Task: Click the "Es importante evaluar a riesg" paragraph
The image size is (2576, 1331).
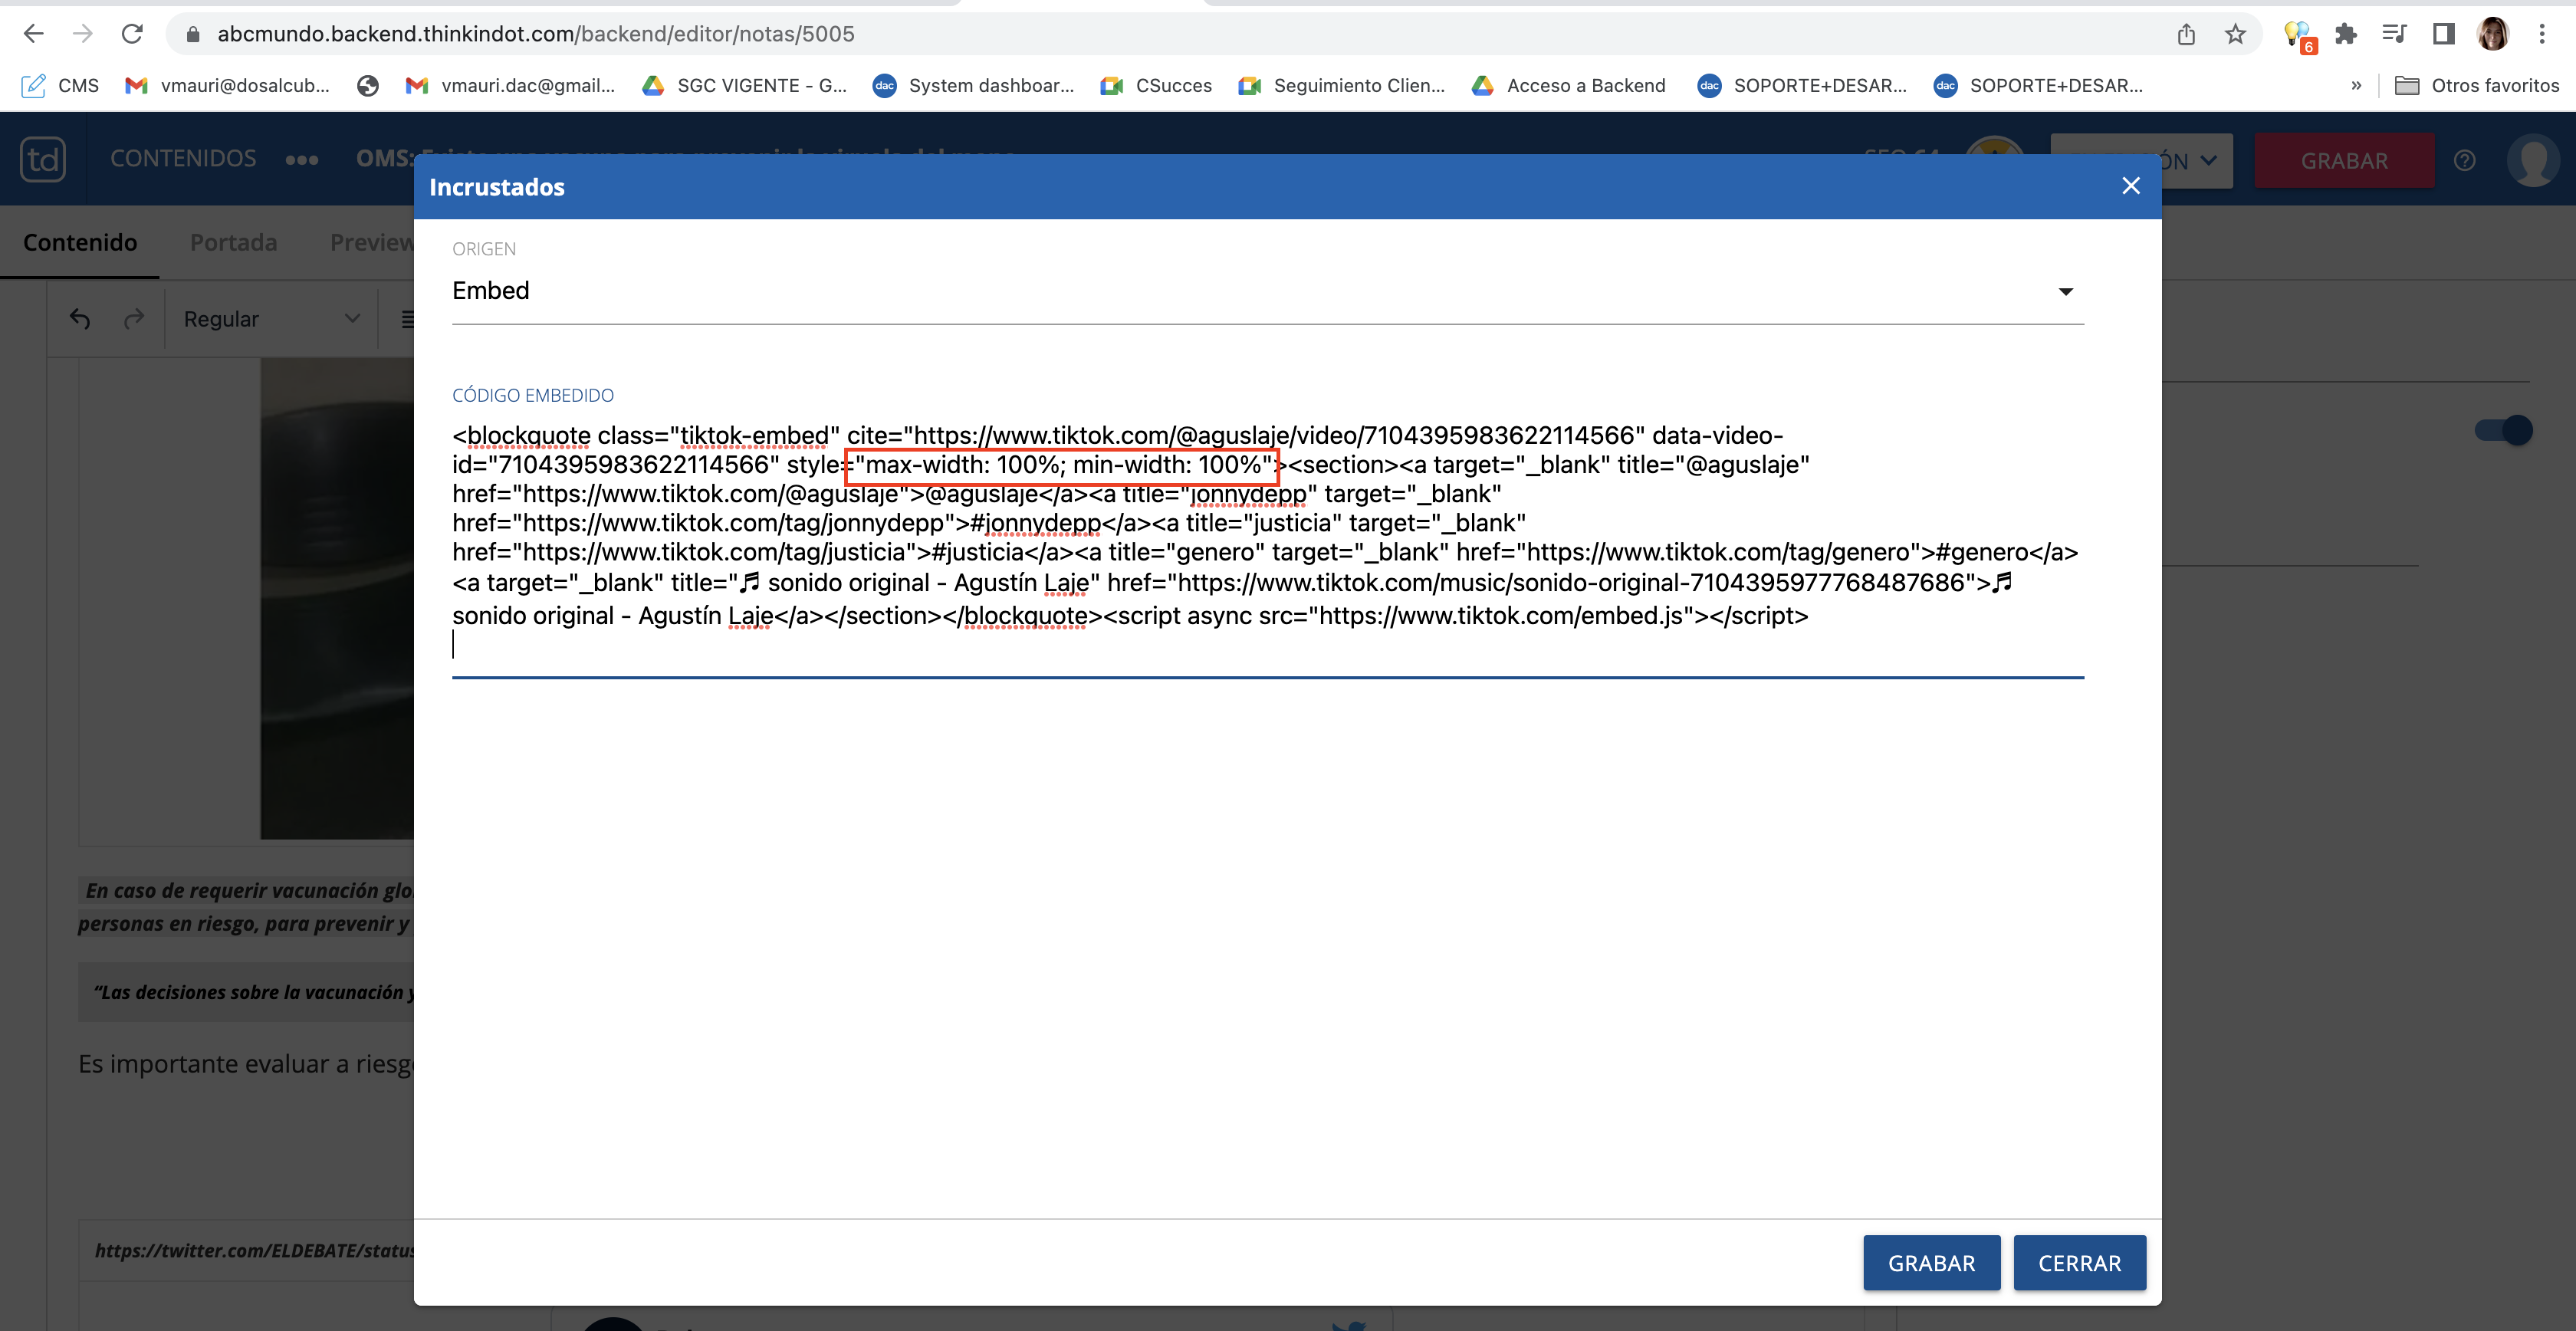Action: [x=246, y=1063]
